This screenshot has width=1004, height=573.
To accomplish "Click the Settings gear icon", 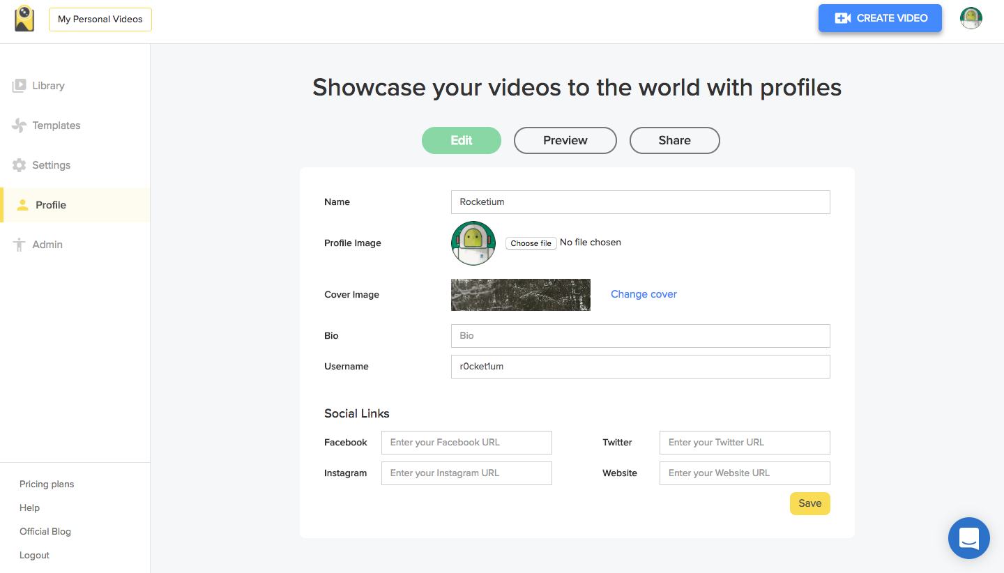I will click(19, 165).
